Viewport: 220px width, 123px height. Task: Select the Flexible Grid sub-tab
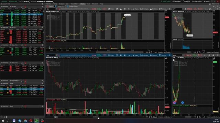(60, 6)
